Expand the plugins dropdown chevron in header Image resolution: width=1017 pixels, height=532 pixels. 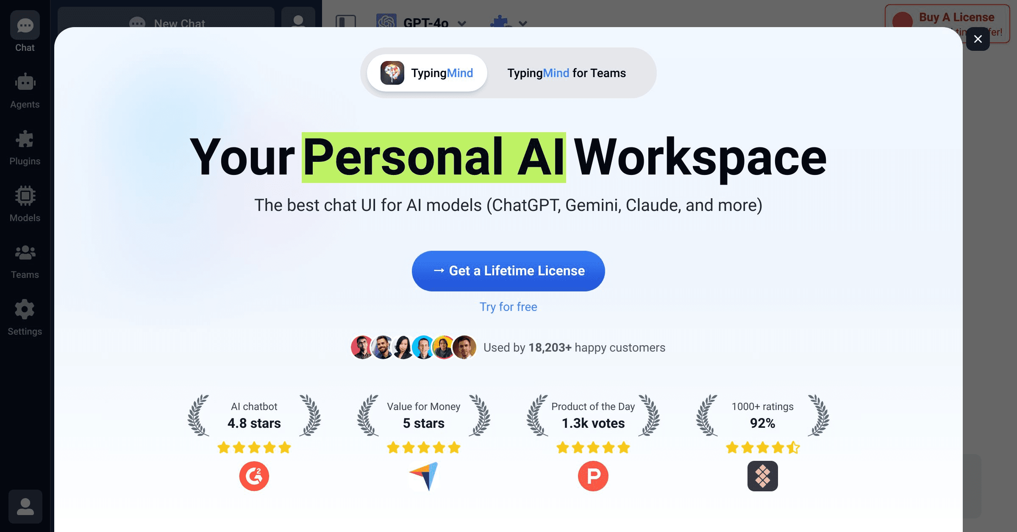[x=523, y=23]
